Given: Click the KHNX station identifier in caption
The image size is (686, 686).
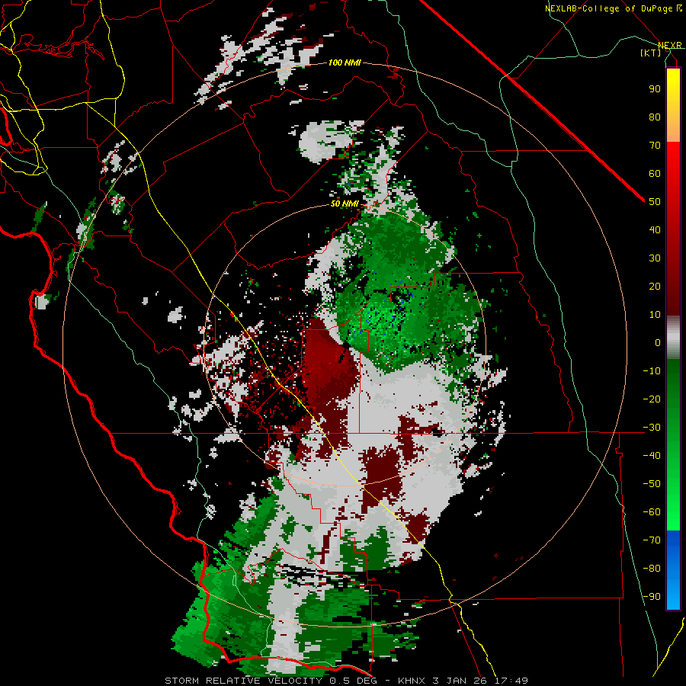Looking at the screenshot, I should point(412,681).
